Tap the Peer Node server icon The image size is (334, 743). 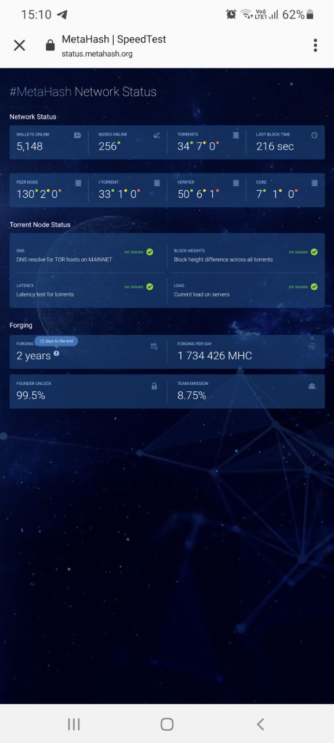78,183
